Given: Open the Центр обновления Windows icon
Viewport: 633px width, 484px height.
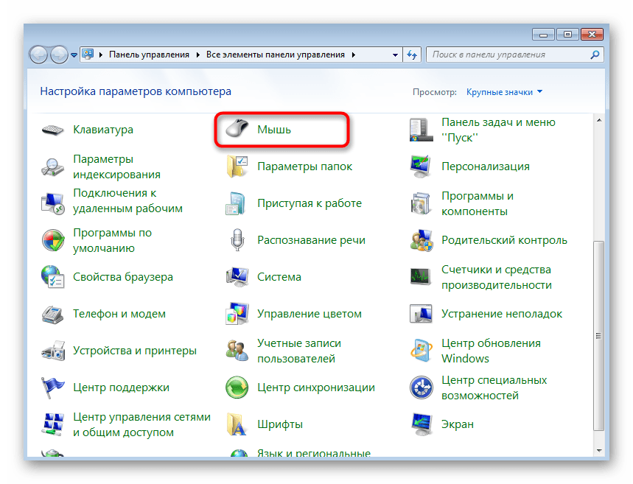Looking at the screenshot, I should point(421,351).
